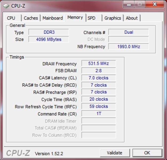Open the Caches tab
Image resolution: width=167 pixels, height=160 pixels.
[31, 18]
